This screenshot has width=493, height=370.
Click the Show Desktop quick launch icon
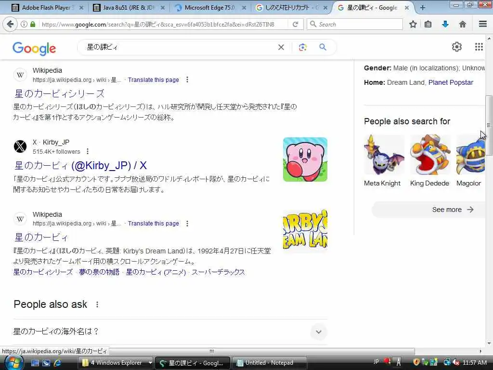click(x=35, y=363)
